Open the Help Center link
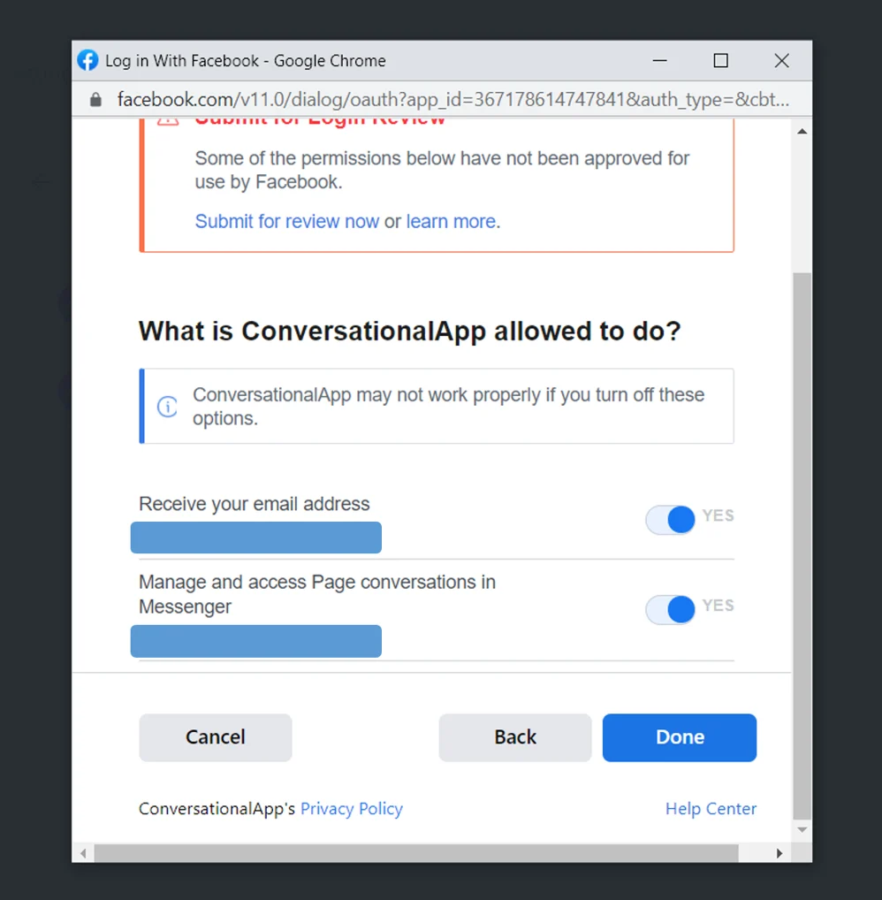The width and height of the screenshot is (882, 900). pyautogui.click(x=711, y=809)
